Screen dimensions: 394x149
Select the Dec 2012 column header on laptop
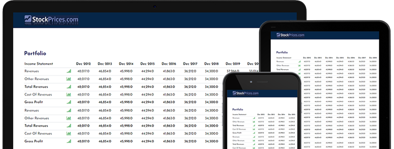click(83, 64)
